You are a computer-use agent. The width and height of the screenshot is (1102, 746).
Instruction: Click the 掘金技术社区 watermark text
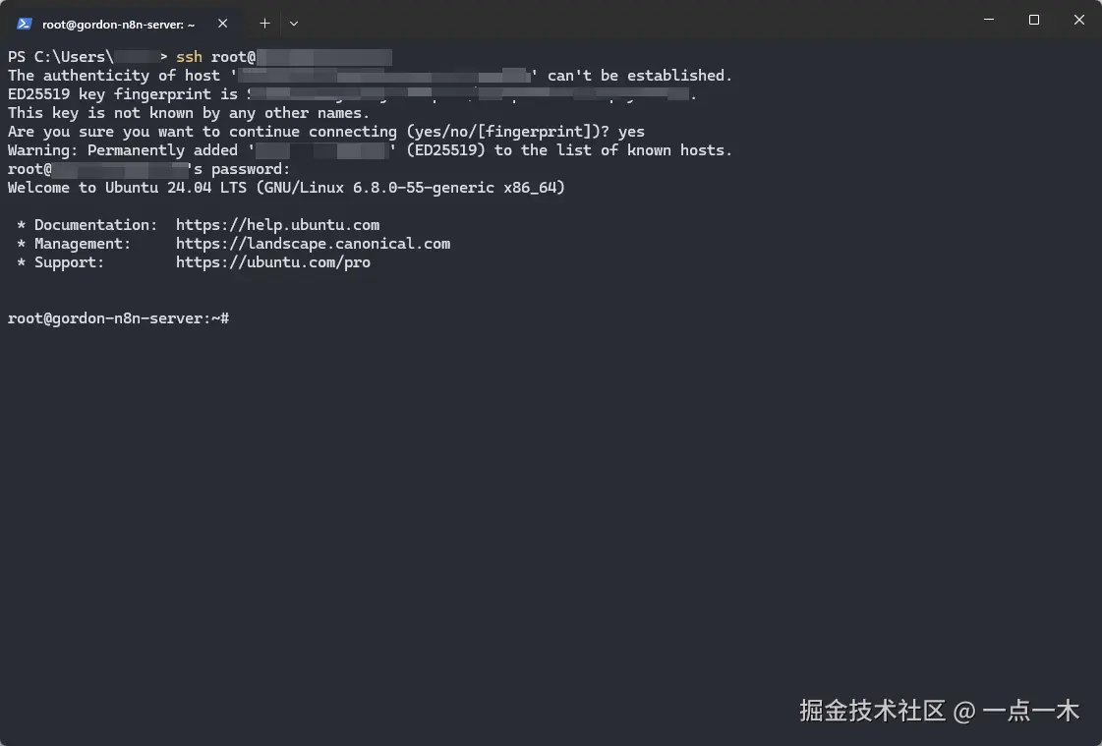pyautogui.click(x=871, y=711)
